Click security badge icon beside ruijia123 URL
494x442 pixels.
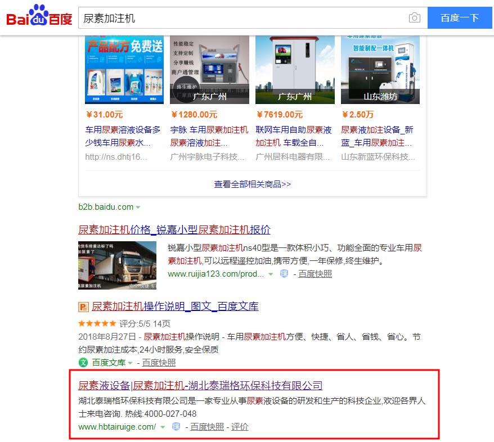click(x=284, y=274)
